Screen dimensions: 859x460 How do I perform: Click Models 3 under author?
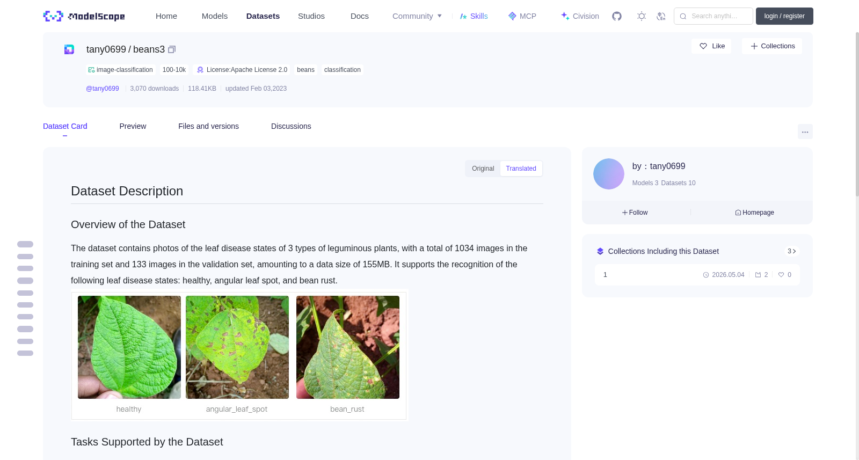pos(645,183)
